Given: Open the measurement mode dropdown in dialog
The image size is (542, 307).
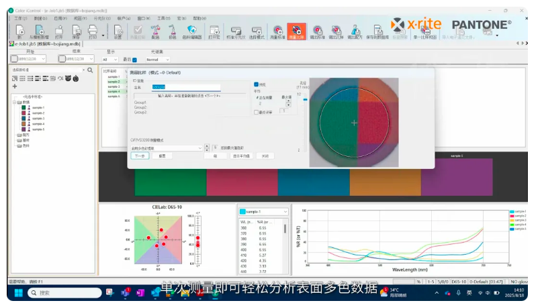Looking at the screenshot, I should coord(167,147).
